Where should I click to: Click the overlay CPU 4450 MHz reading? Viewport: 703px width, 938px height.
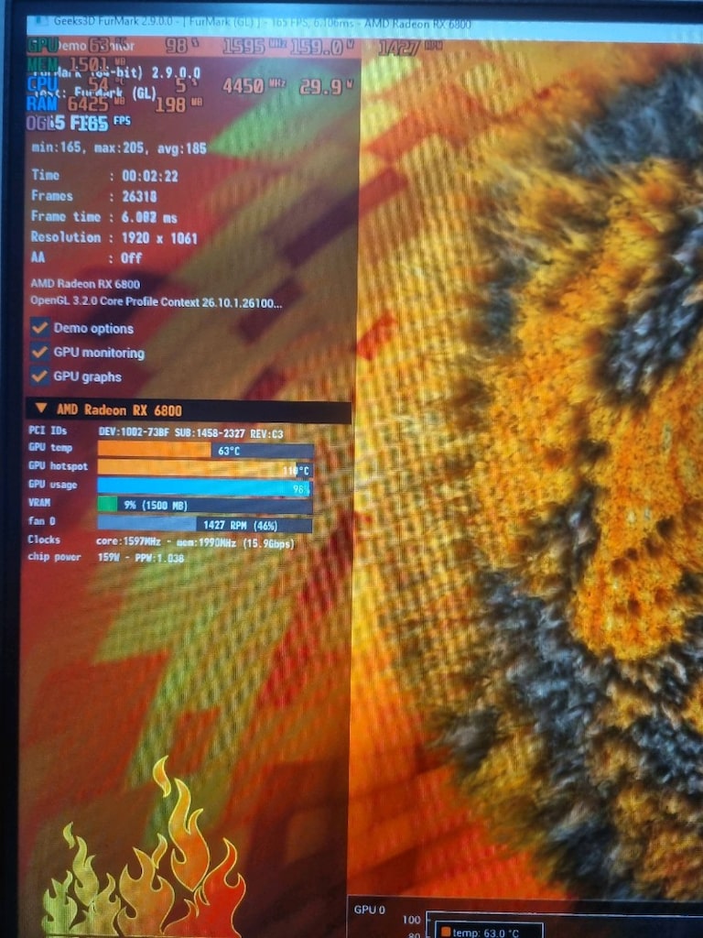click(254, 86)
